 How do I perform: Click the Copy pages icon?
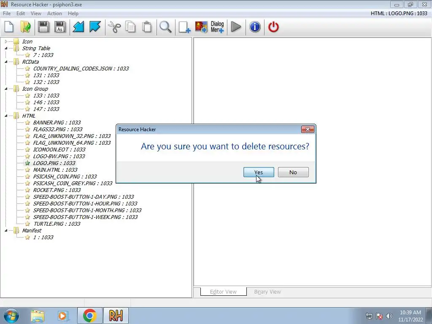point(131,27)
